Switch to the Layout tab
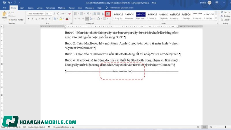 coord(40,8)
